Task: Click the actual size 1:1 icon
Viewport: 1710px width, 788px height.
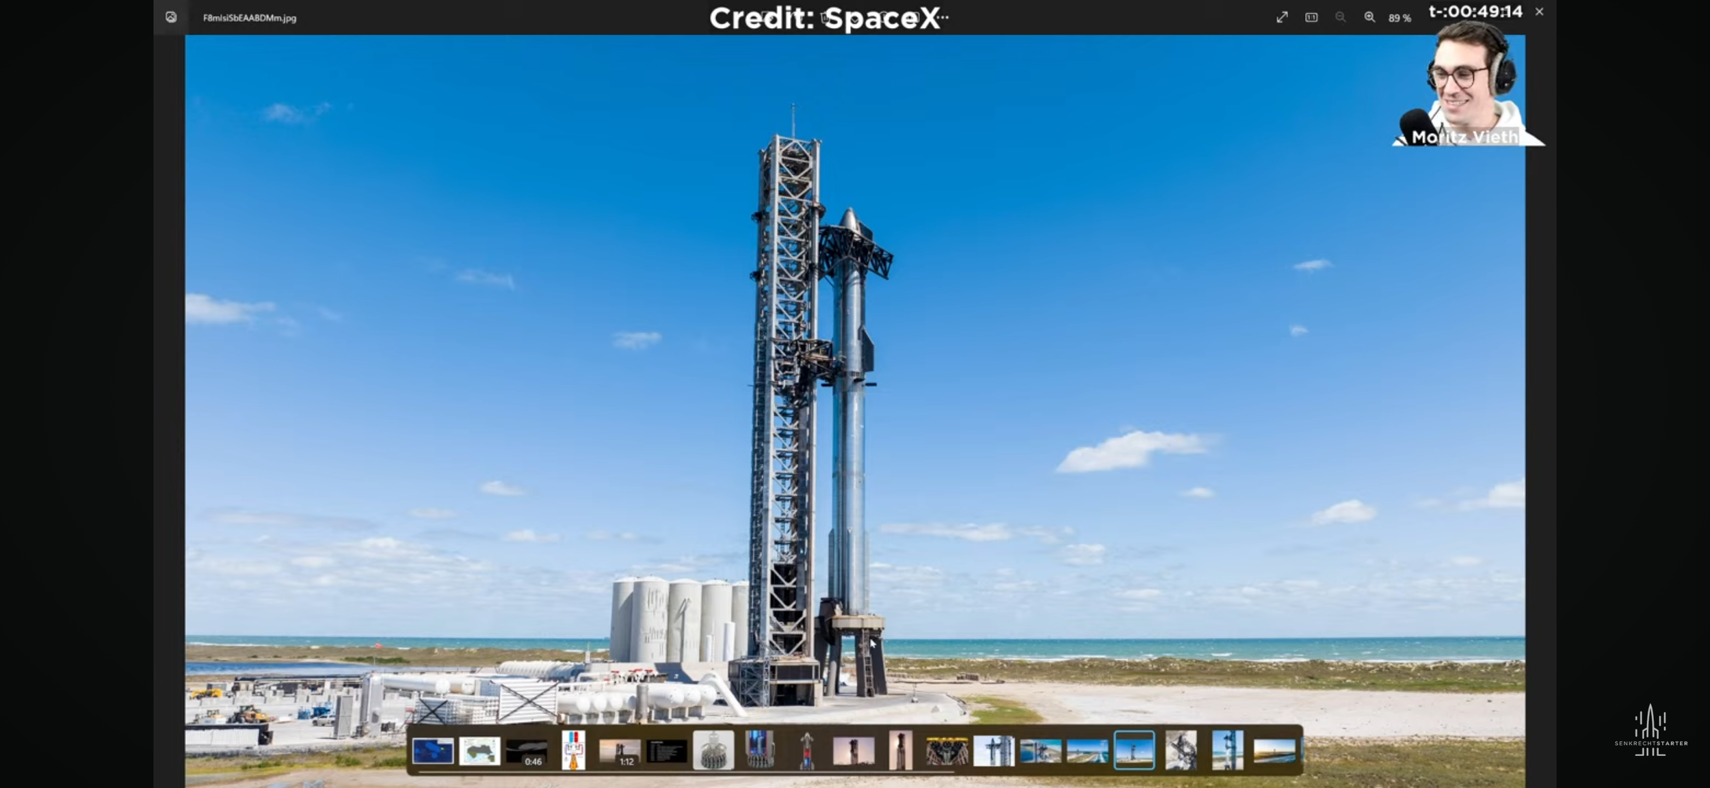Action: (x=1311, y=17)
